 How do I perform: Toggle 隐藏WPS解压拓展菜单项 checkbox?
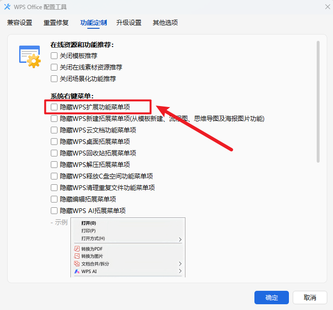tap(54, 165)
